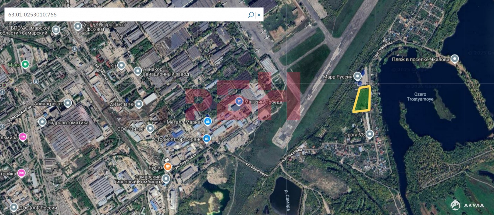Screen dimensions: 494x215
Task: Select the Opora-VS map pin
Action: (369, 134)
